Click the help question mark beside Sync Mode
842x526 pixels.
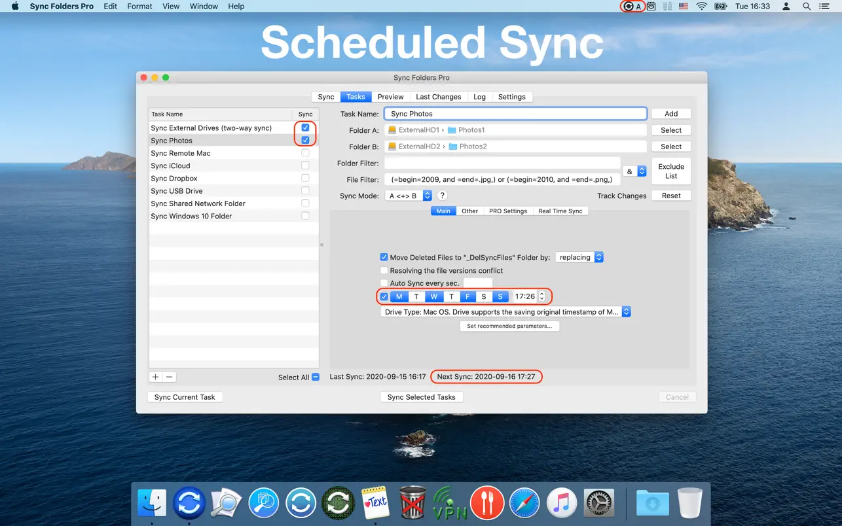[442, 196]
